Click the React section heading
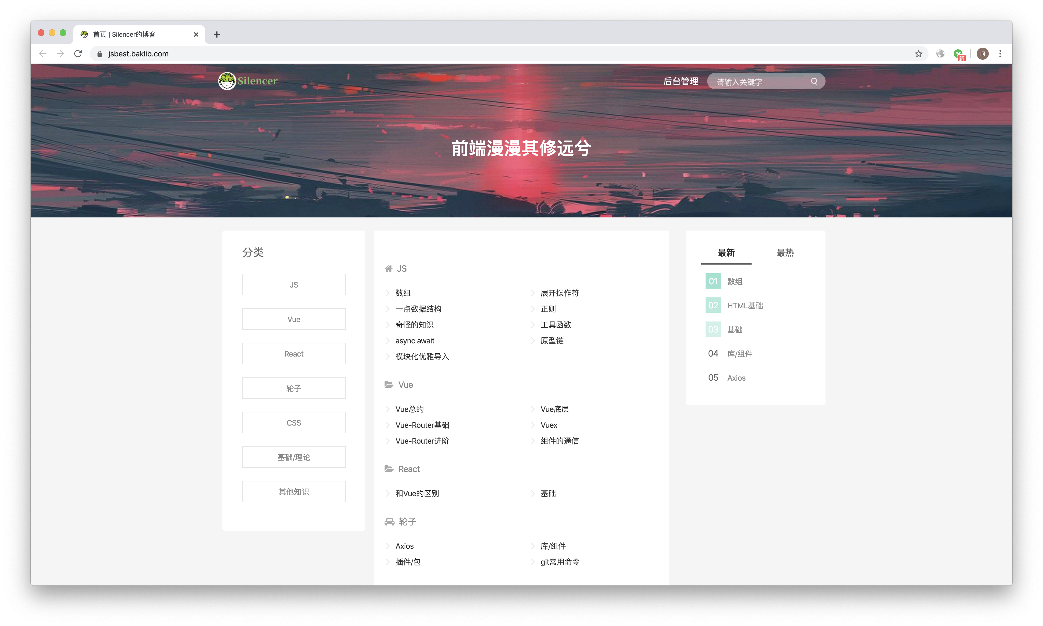The image size is (1043, 626). pyautogui.click(x=409, y=469)
